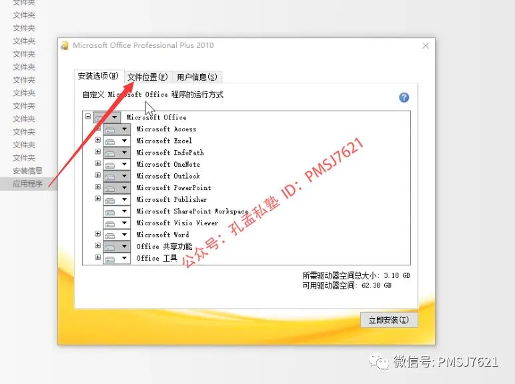
Task: Open install dropdown for Microsoft OneNote
Action: [117, 165]
